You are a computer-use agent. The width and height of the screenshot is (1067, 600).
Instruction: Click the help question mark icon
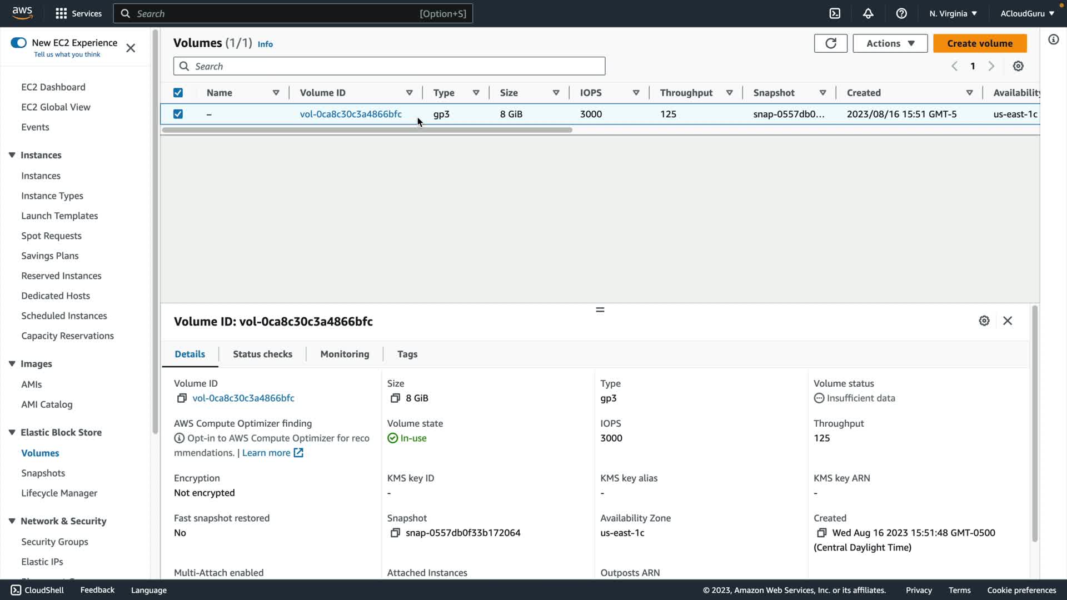pos(901,13)
